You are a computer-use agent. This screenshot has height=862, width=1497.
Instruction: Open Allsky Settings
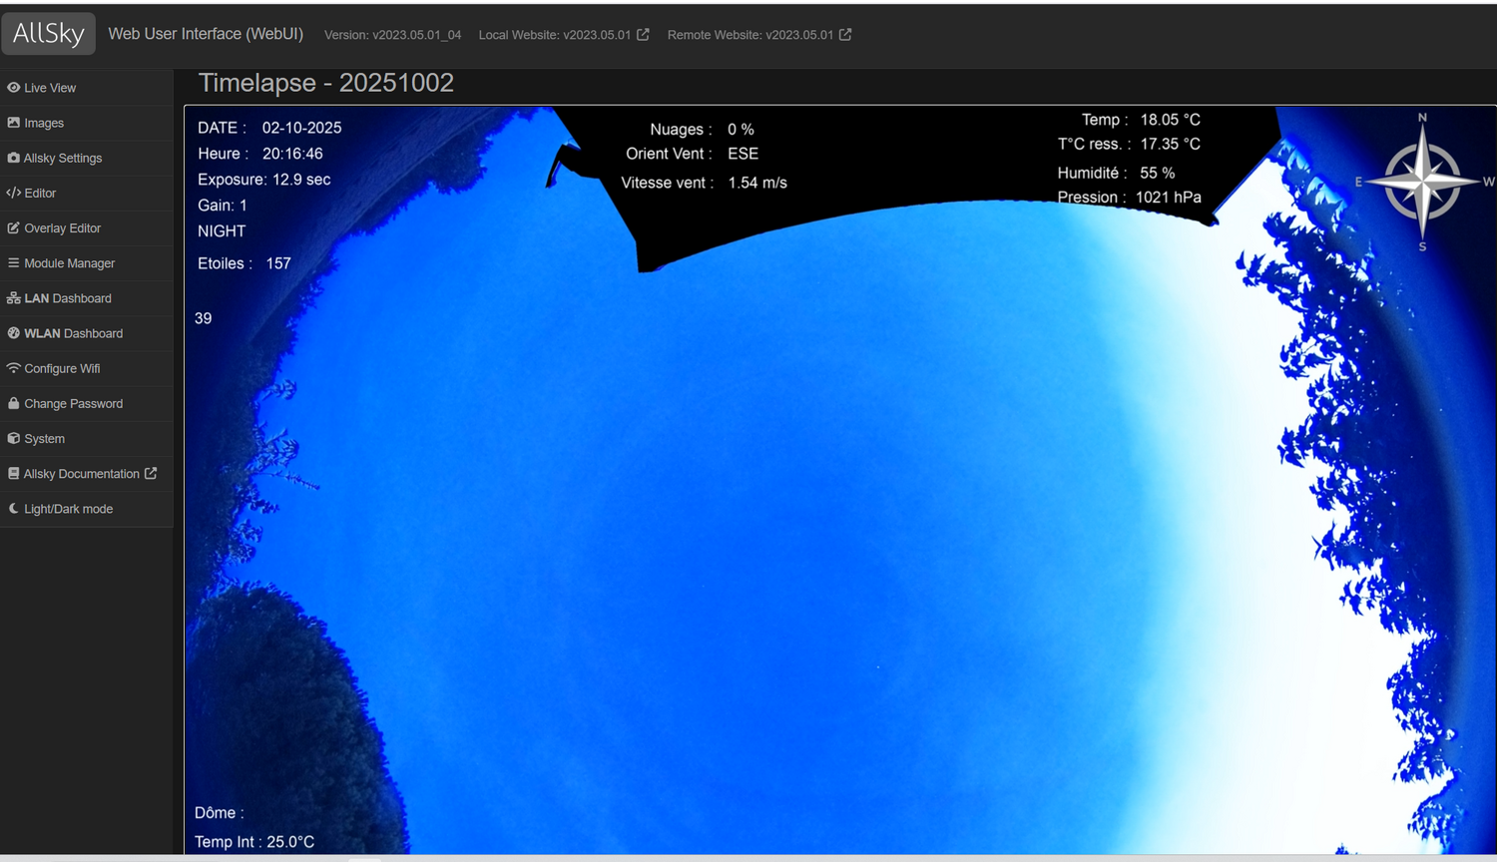pyautogui.click(x=87, y=158)
